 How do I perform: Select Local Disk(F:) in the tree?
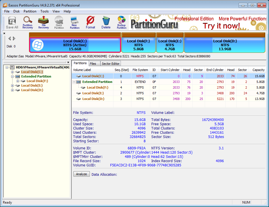(x=37, y=81)
